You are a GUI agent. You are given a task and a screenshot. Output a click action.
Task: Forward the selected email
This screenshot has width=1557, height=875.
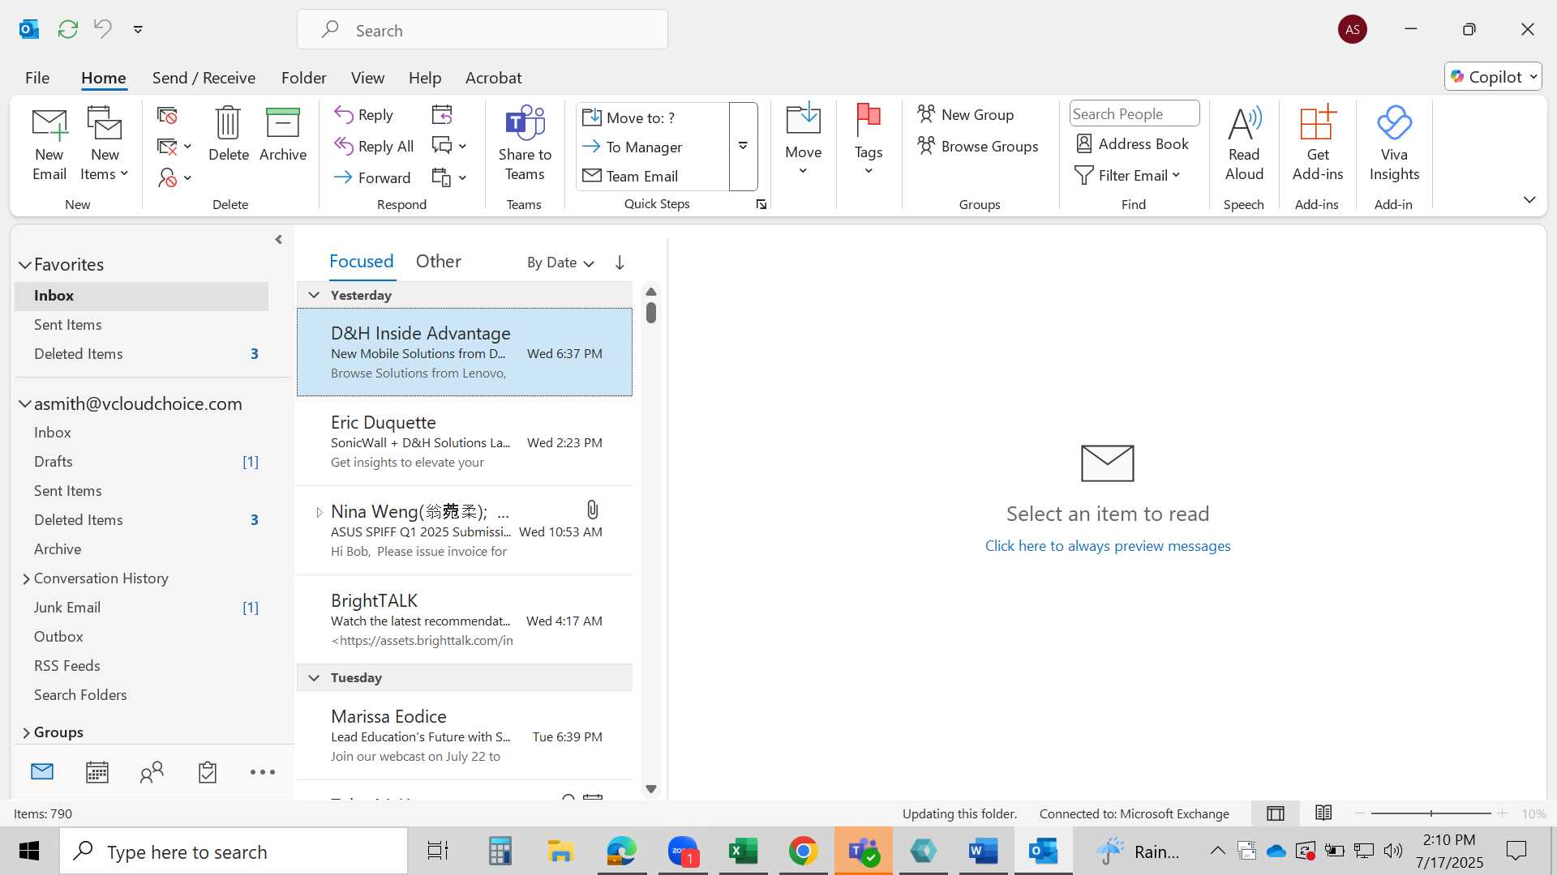pos(372,177)
